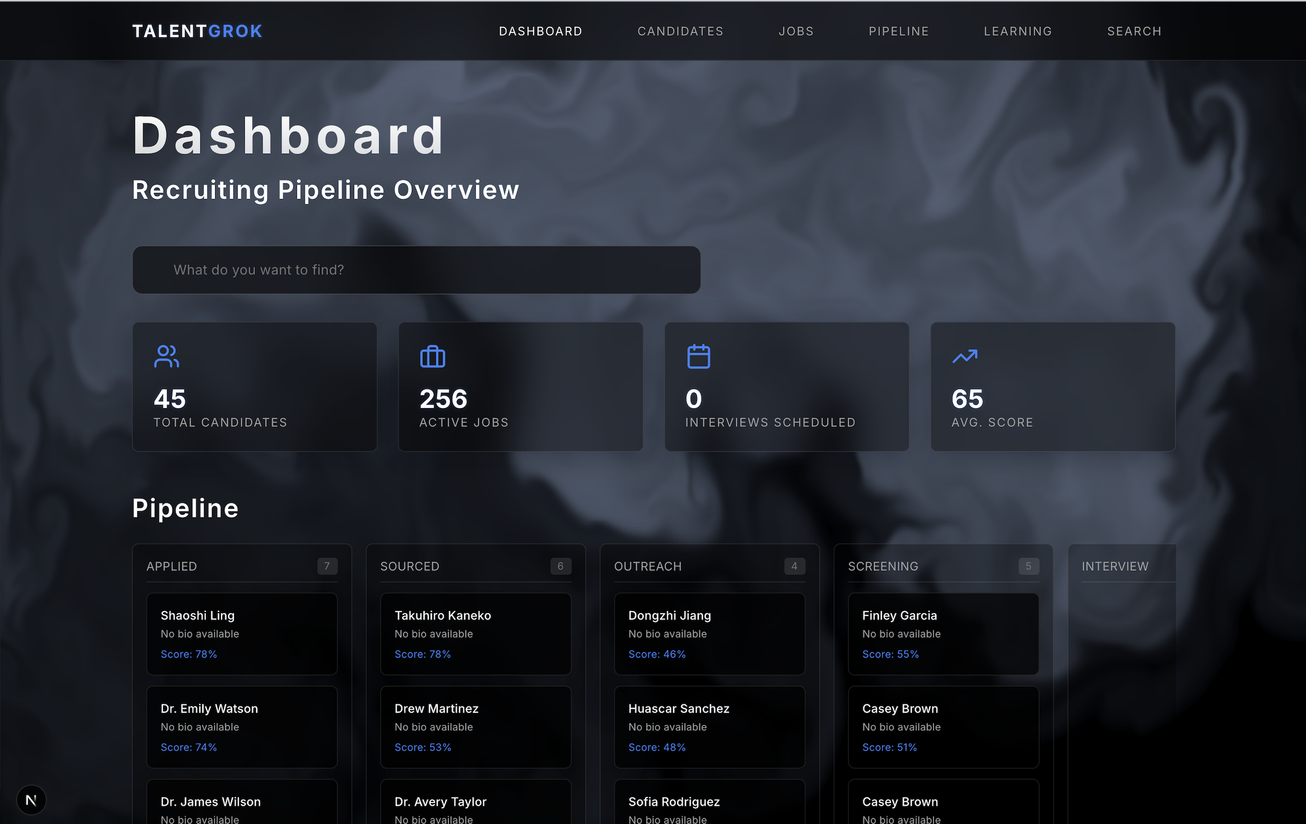Open the Next.js dev tools badge

click(x=32, y=799)
